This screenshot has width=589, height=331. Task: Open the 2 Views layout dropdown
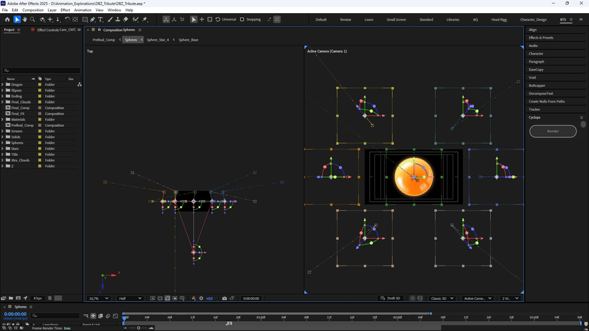pos(510,299)
